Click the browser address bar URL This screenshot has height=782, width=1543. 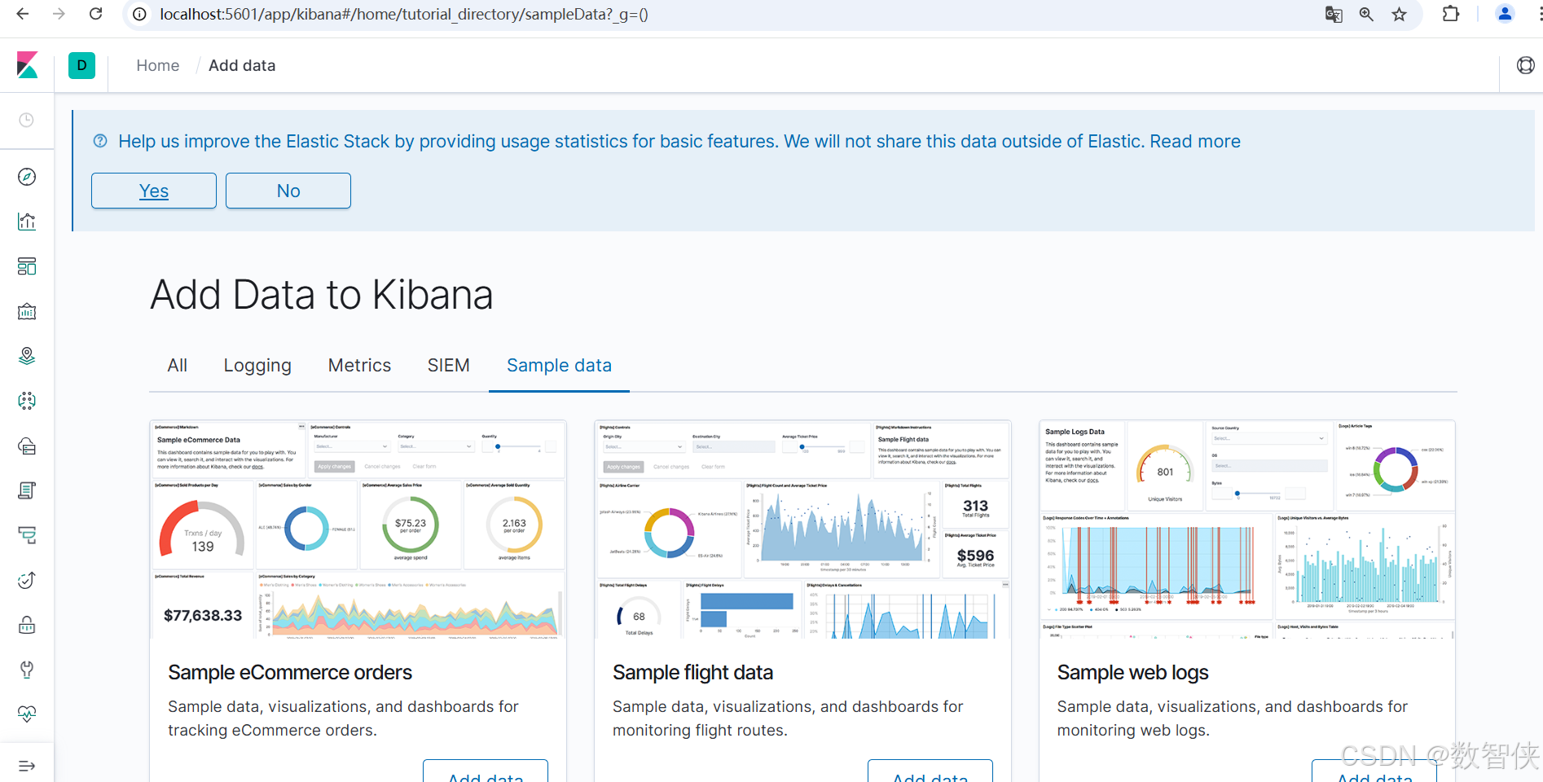pos(404,15)
